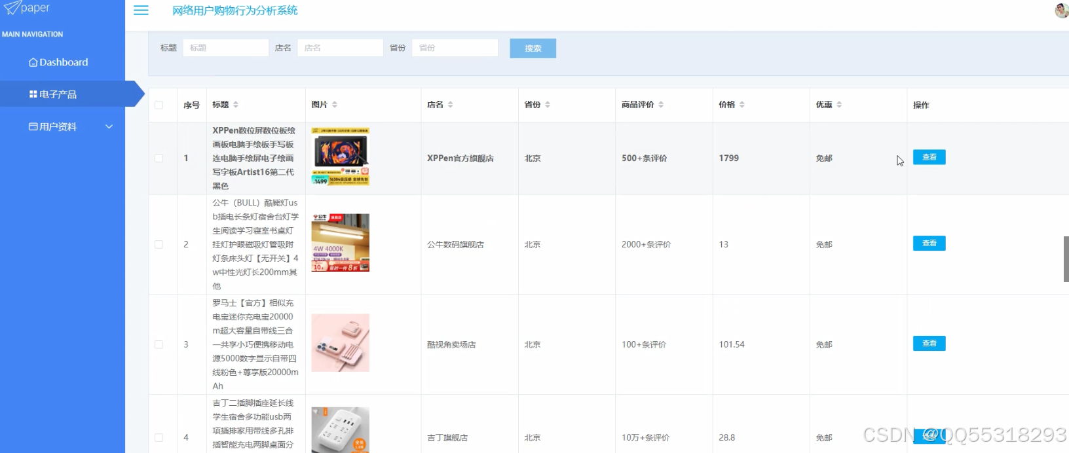This screenshot has height=453, width=1069.
Task: Click the 序号 column header
Action: pos(191,105)
